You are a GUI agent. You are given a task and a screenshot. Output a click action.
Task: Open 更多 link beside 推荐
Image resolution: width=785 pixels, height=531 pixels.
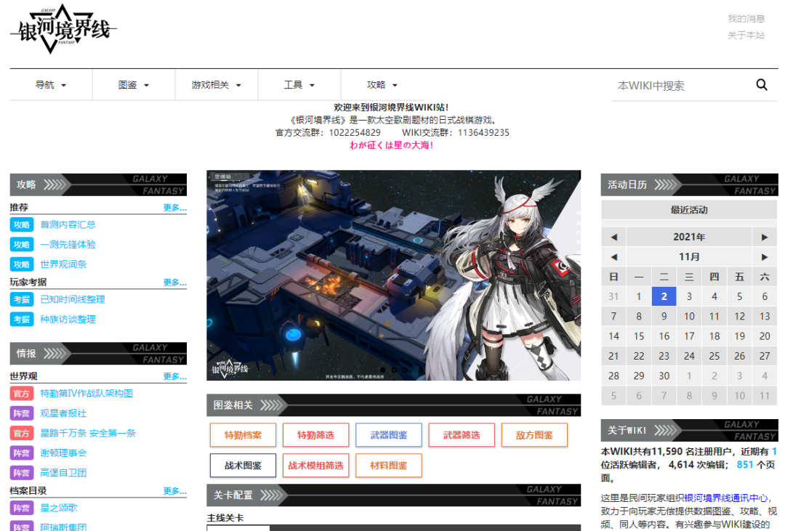click(174, 208)
